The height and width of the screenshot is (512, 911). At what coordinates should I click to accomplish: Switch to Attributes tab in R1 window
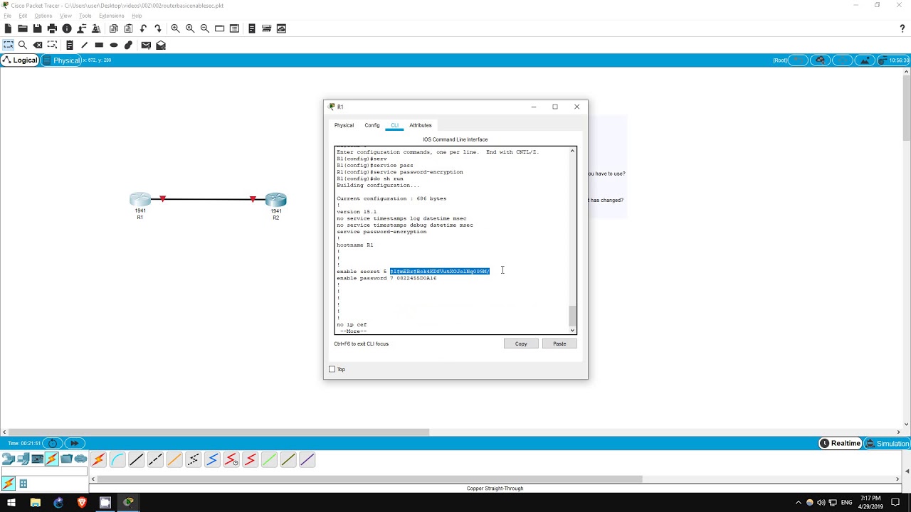(x=421, y=125)
